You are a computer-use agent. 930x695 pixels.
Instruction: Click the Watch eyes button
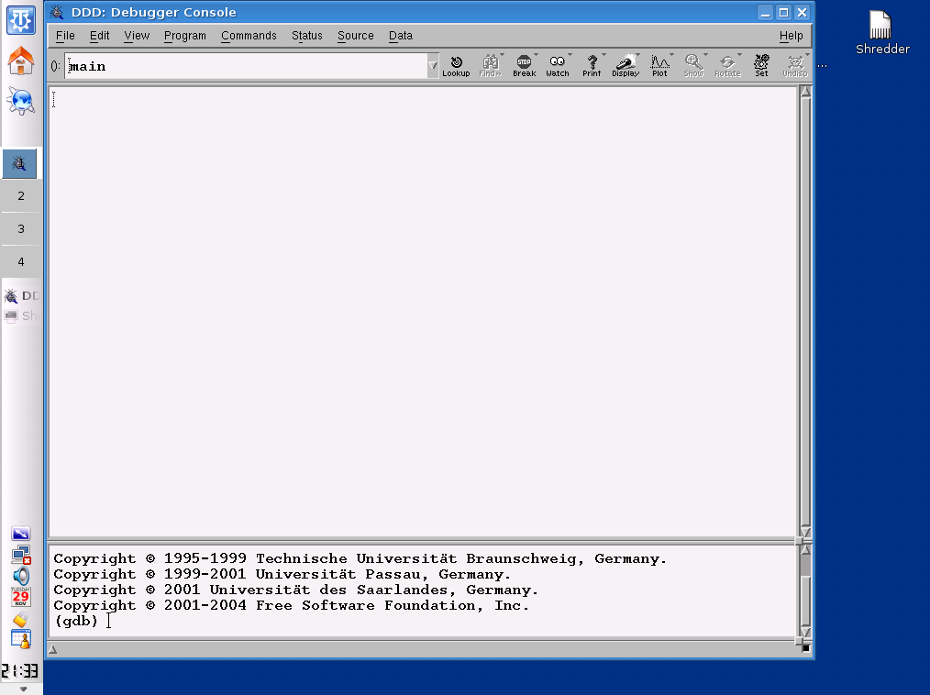[x=558, y=66]
